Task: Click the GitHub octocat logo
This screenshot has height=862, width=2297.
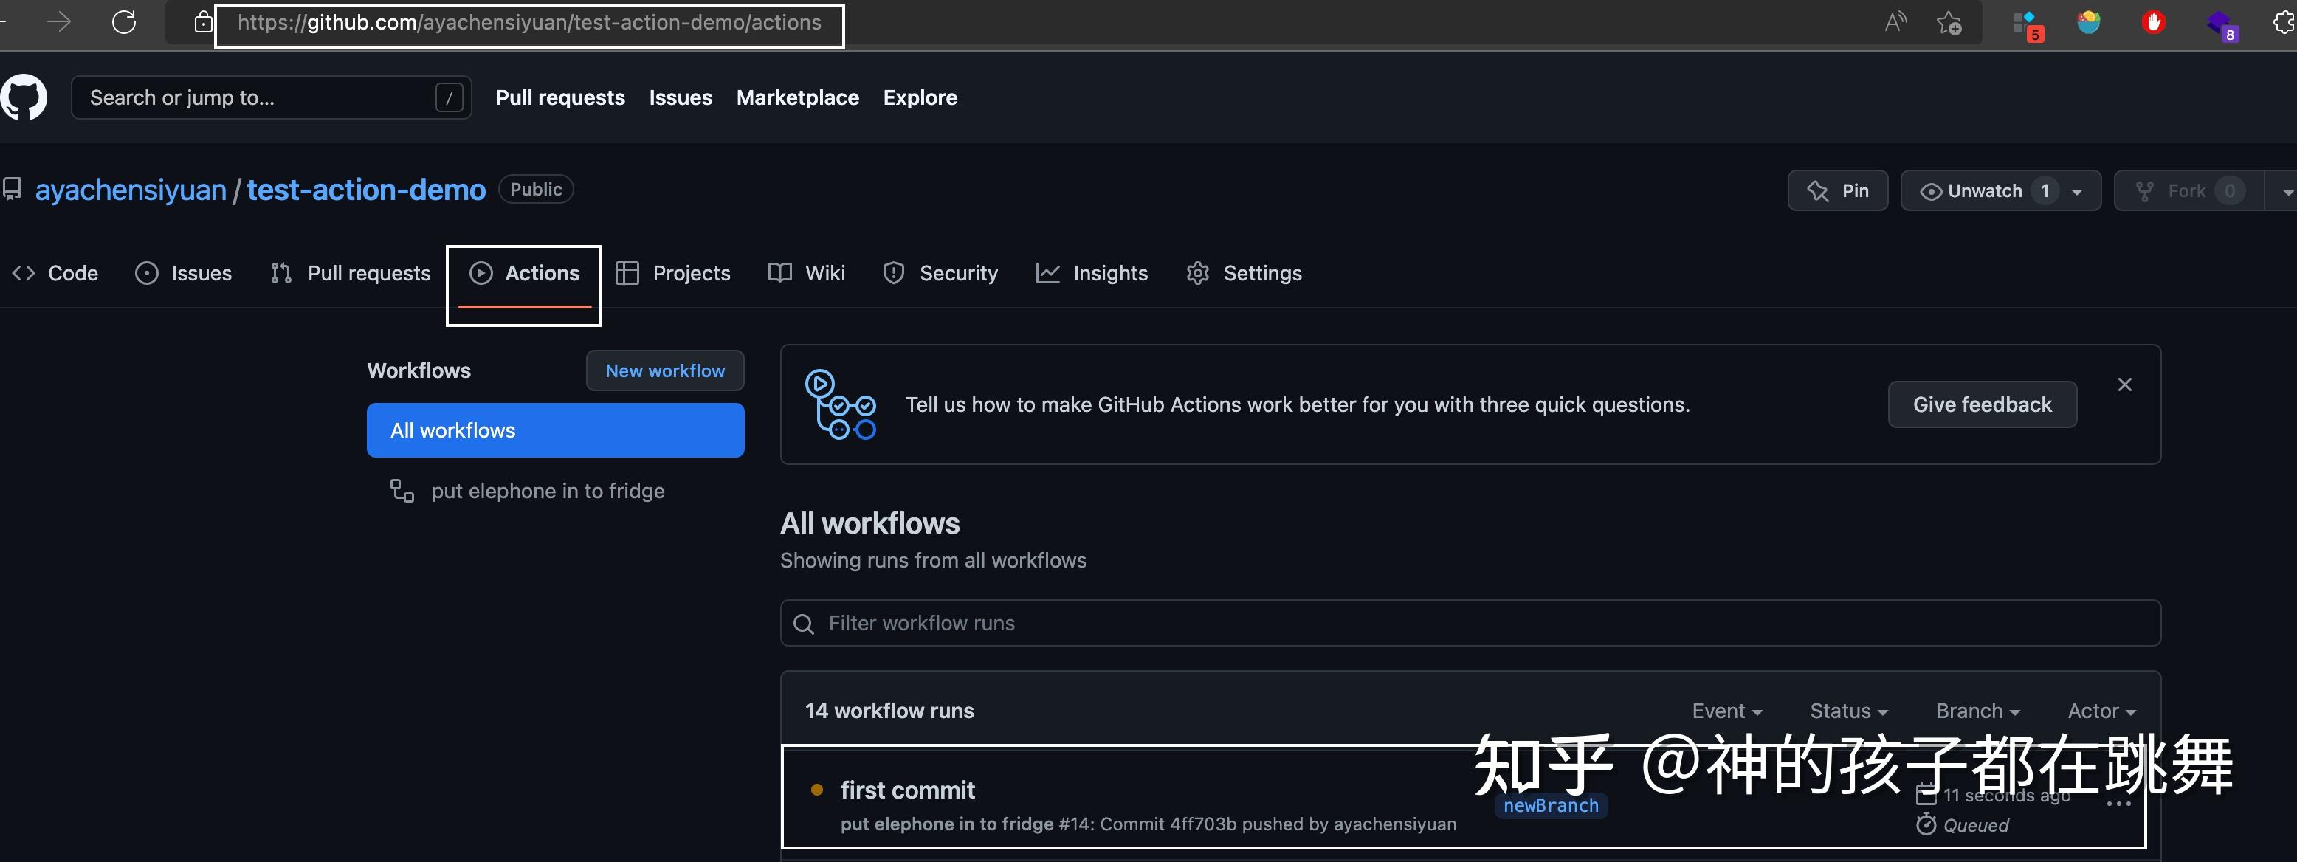Action: click(x=24, y=97)
